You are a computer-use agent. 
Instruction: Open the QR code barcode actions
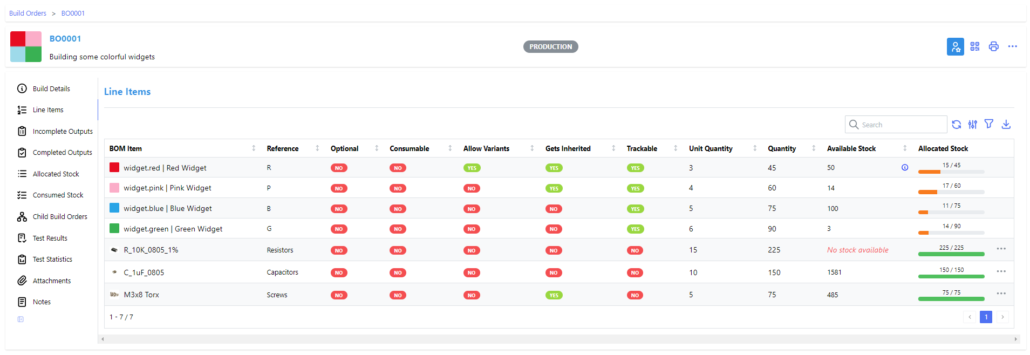974,47
